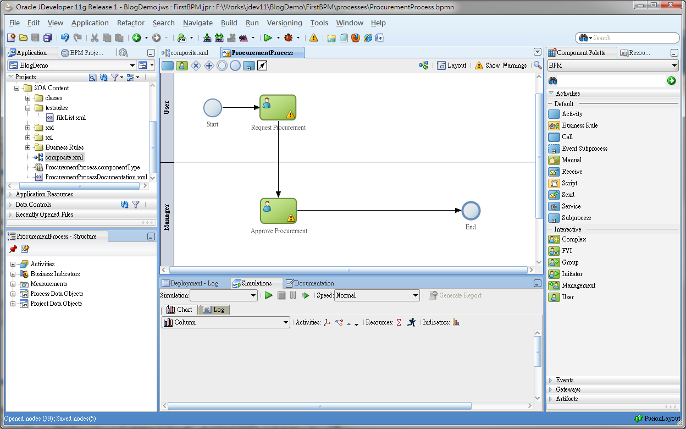Click the Firefox browser toolbar icon
Viewport: 686px width, 429px height.
[x=356, y=38]
